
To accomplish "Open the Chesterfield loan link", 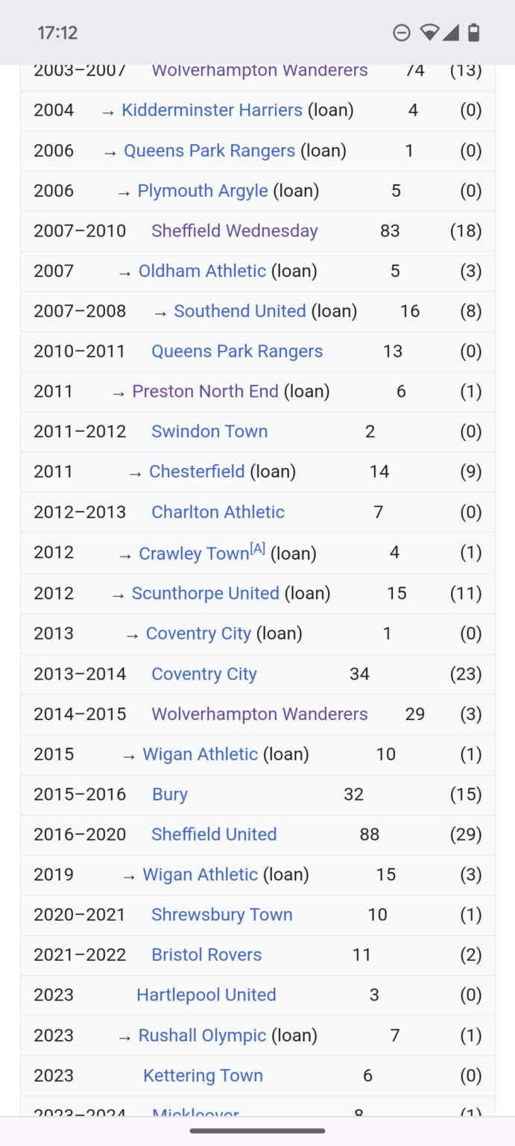I will 197,472.
